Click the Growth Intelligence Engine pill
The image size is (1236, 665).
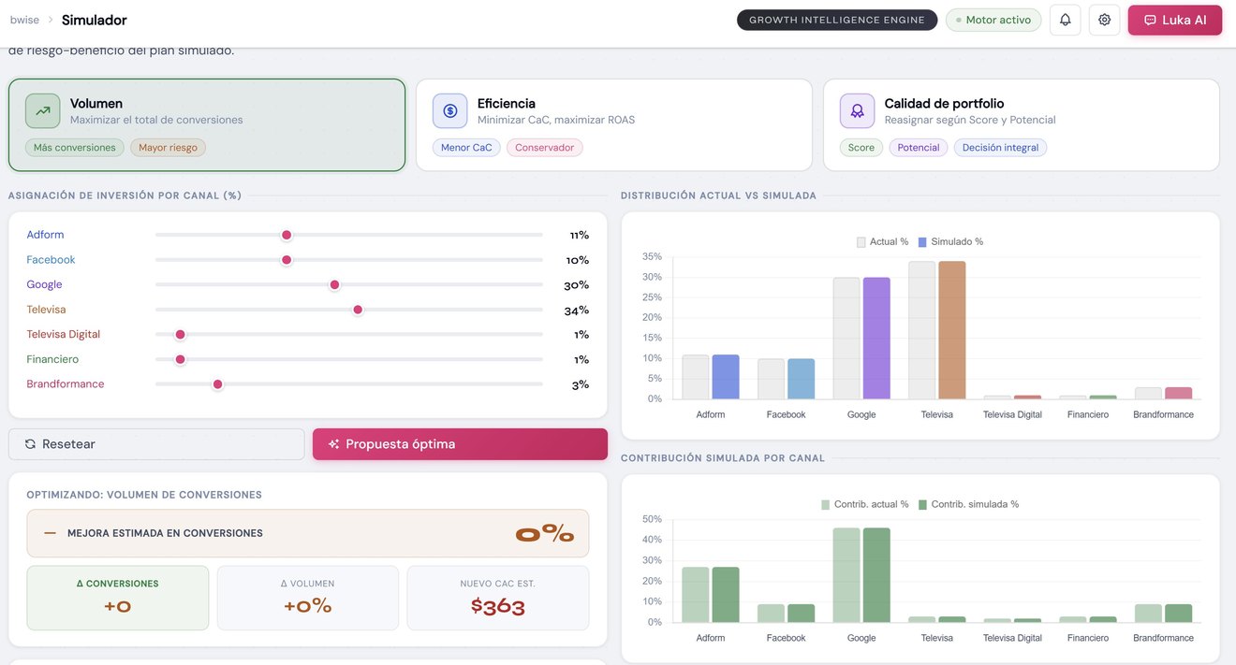837,20
